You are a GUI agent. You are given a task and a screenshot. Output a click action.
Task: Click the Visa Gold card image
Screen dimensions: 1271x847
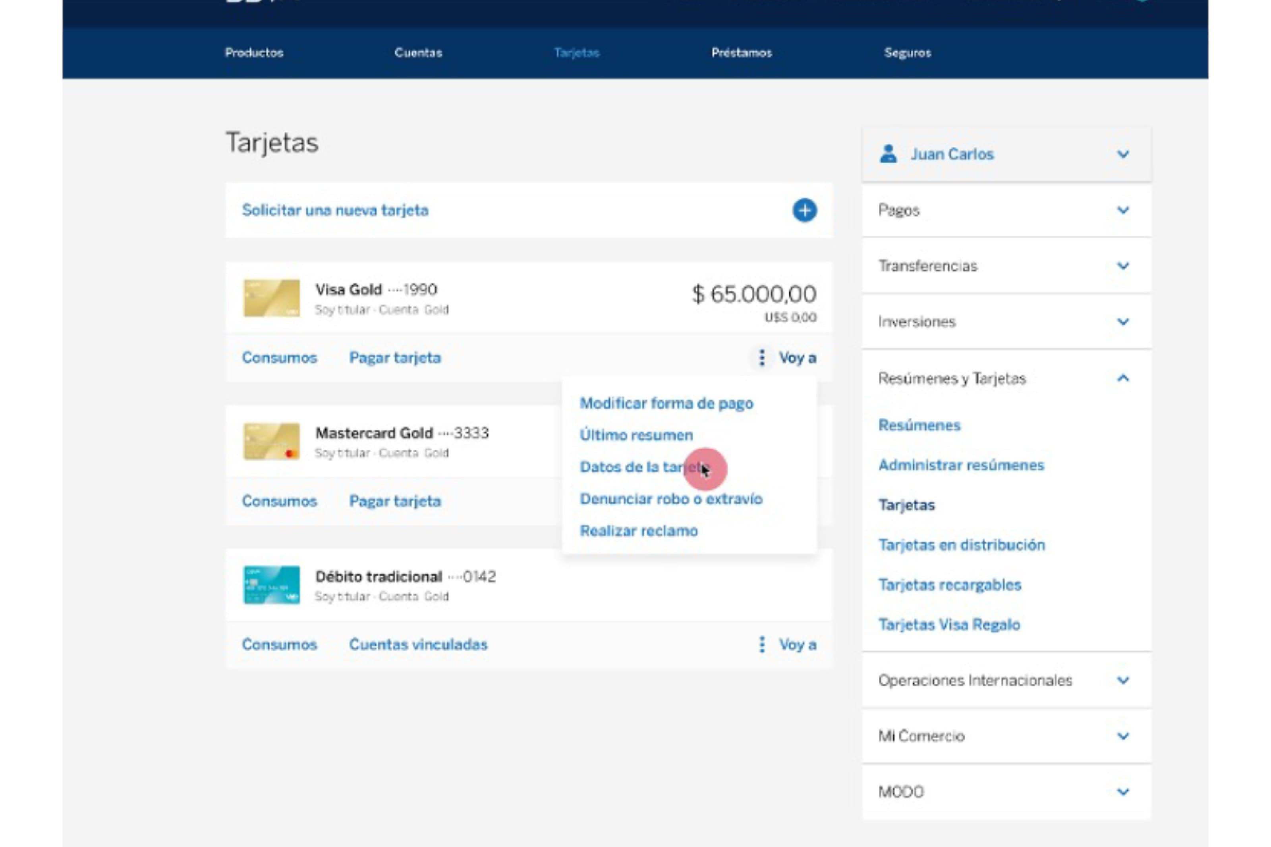(x=271, y=298)
